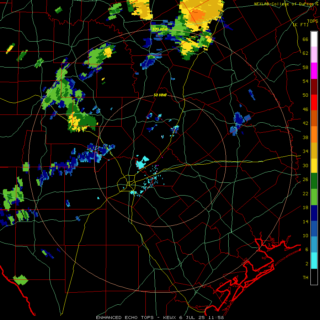Click legend value 42
Screen dimensions: 320x320
305,123
